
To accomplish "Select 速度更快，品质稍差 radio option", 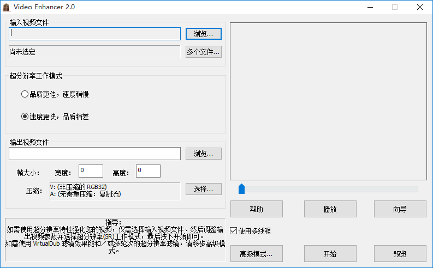I will coord(55,117).
